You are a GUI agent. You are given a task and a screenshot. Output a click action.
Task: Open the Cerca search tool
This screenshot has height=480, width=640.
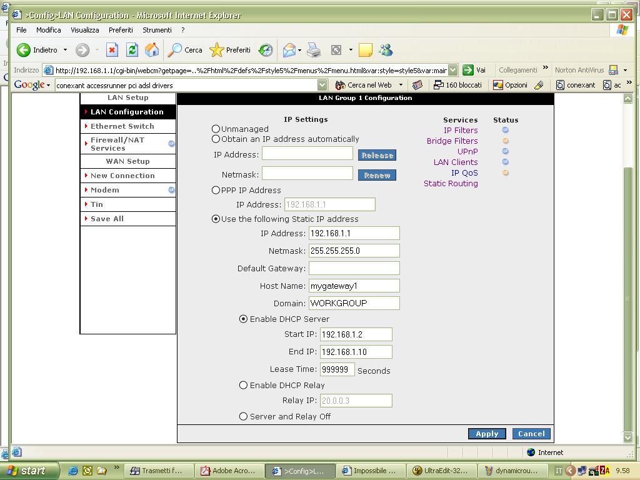[x=186, y=50]
